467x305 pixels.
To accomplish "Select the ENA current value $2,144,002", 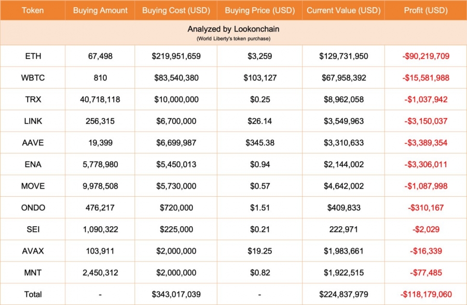I will click(x=344, y=164).
